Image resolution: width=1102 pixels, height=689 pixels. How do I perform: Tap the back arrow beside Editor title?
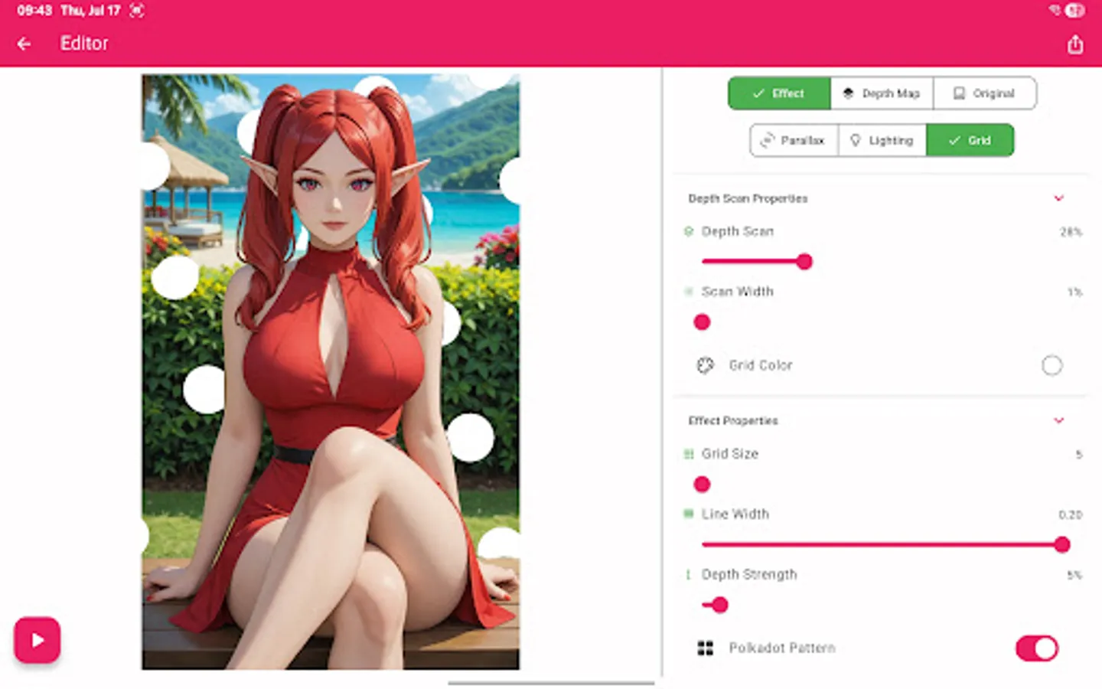pos(24,44)
